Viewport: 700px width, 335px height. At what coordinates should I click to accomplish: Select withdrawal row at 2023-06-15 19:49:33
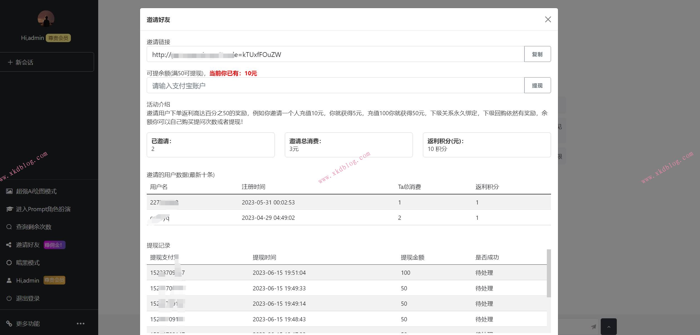[347, 288]
